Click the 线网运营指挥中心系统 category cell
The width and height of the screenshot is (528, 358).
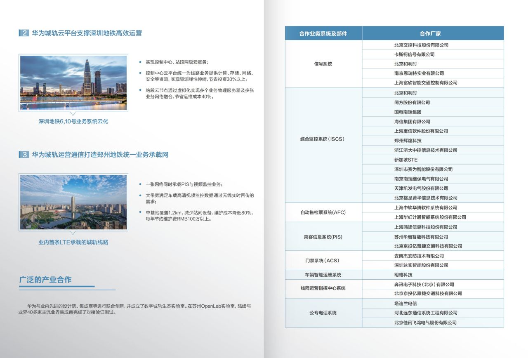coord(323,289)
